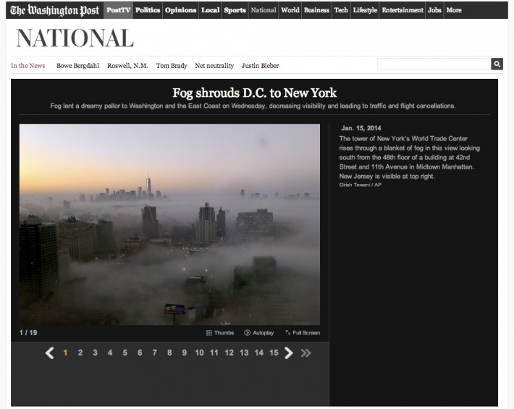The width and height of the screenshot is (514, 409).
Task: Start slideshow Autoplay
Action: [259, 333]
